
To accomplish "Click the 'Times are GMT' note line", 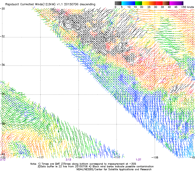I will (x=83, y=164).
